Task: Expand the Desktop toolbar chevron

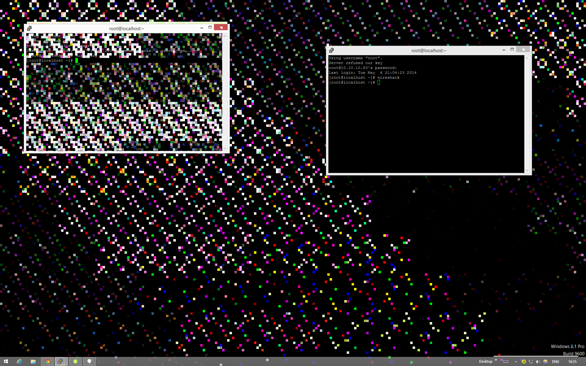Action: [x=496, y=360]
